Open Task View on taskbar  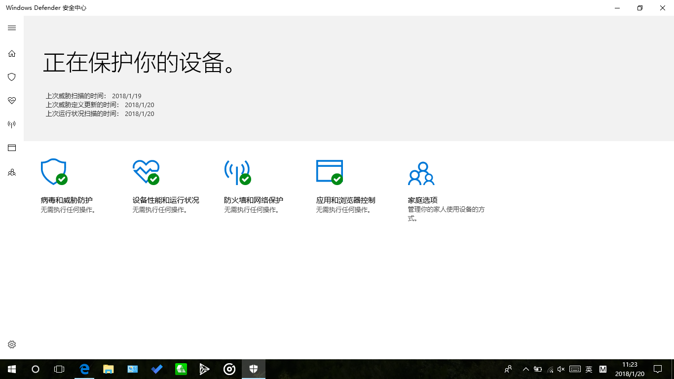pos(59,369)
